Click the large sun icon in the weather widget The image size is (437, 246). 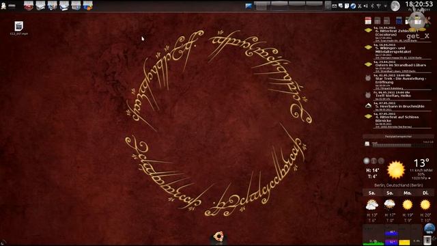tap(396, 170)
